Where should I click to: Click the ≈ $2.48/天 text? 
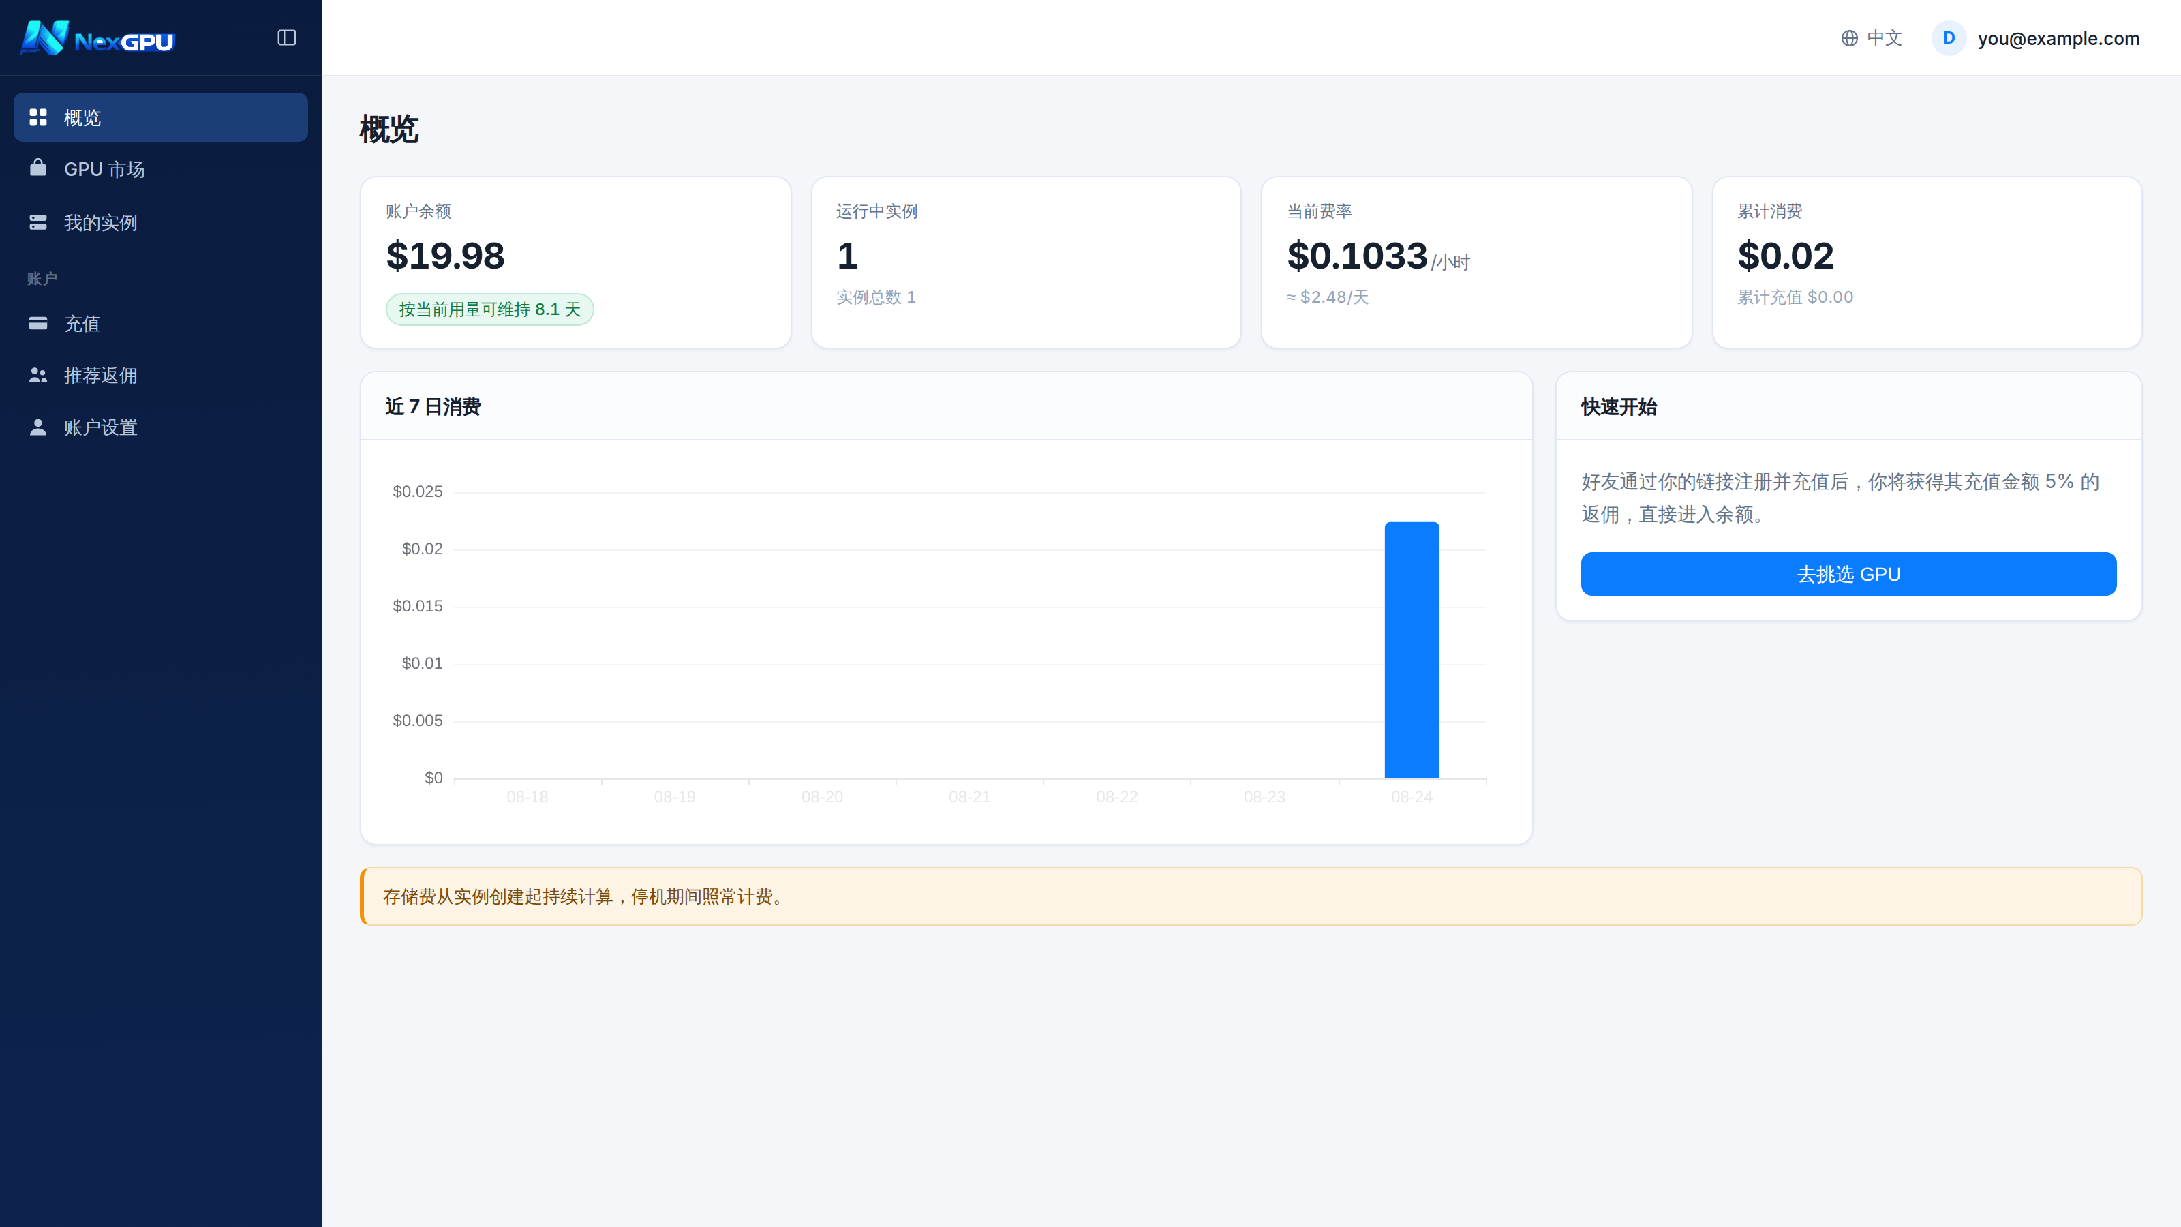click(x=1328, y=297)
